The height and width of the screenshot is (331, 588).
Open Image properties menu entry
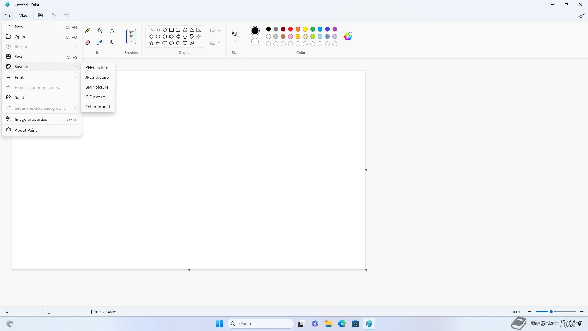coord(31,119)
